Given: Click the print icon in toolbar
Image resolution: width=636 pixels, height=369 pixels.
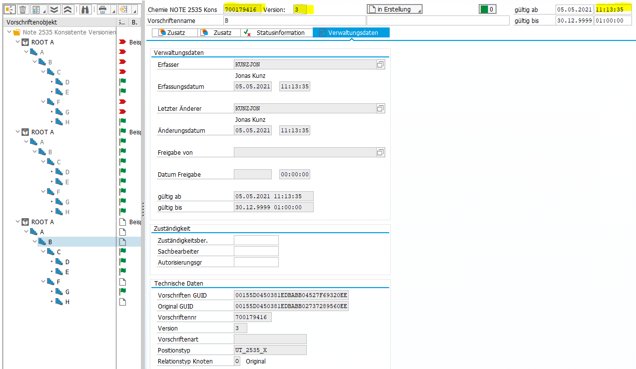Looking at the screenshot, I should coord(102,9).
